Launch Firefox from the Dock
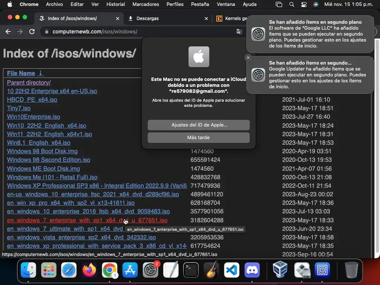This screenshot has height=285, width=380. coord(89,270)
